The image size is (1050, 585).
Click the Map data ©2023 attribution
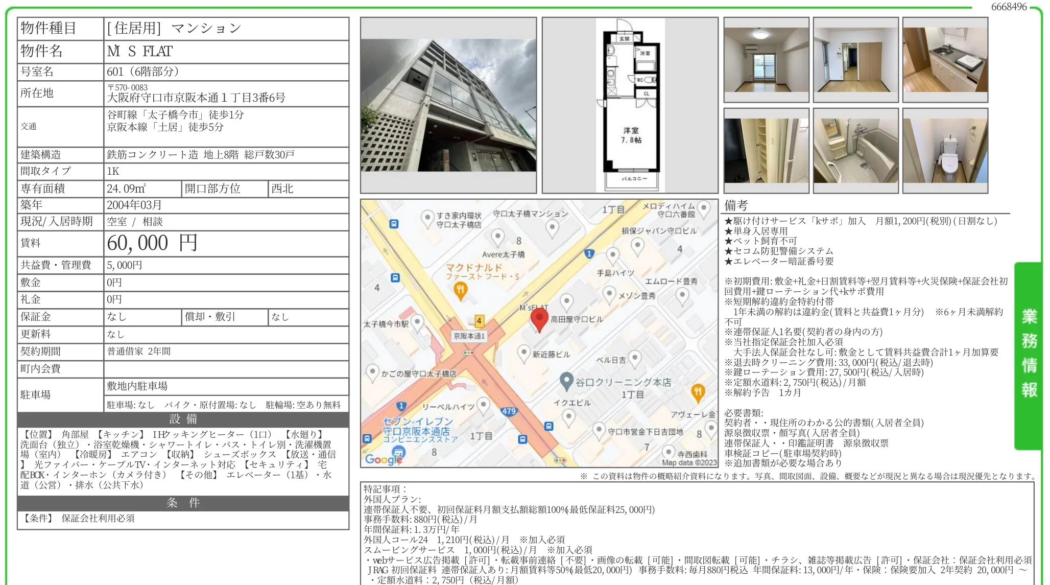click(689, 462)
